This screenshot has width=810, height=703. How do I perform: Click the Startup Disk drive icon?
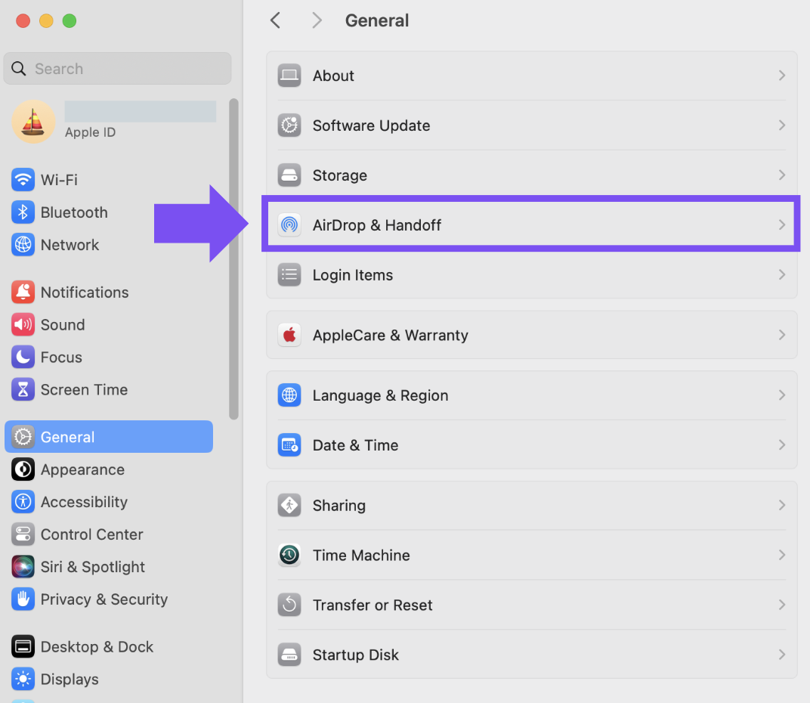tap(289, 655)
